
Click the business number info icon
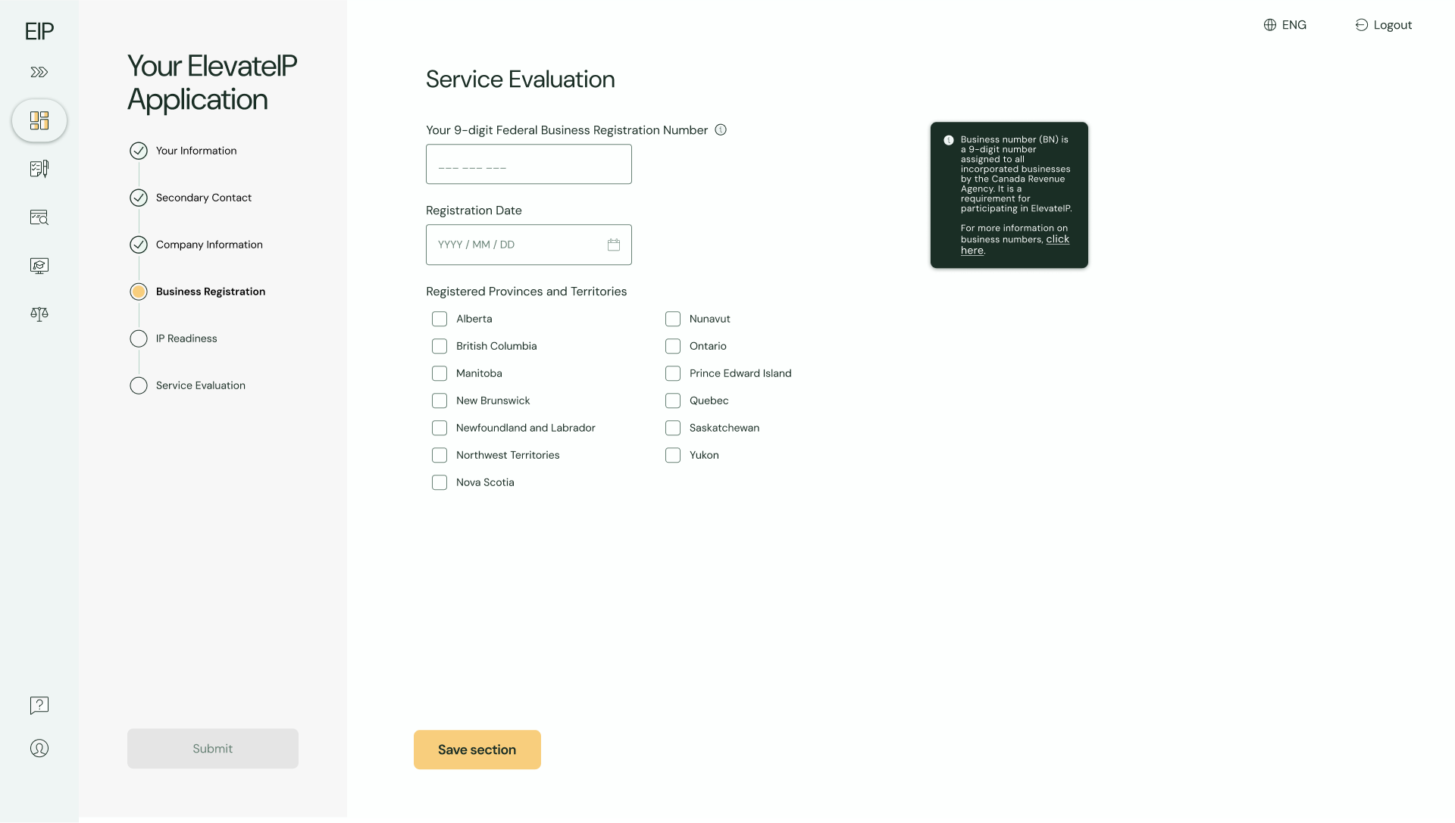pyautogui.click(x=721, y=130)
